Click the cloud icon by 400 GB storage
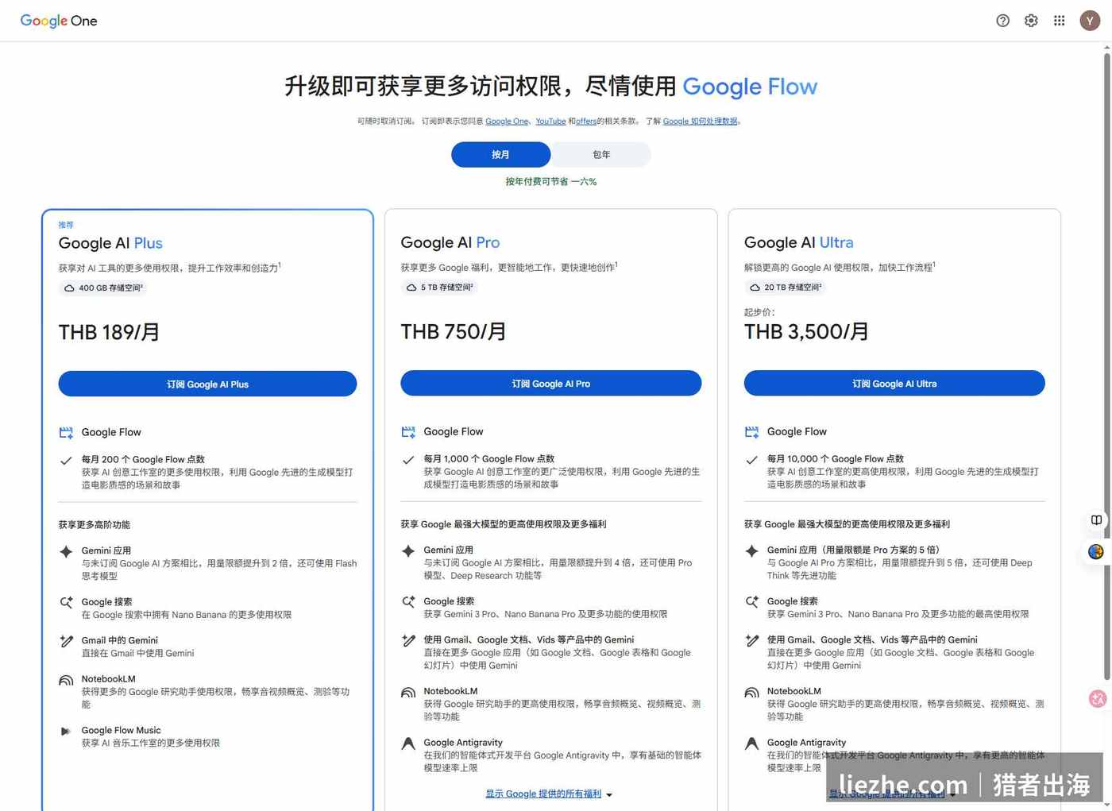 [69, 288]
